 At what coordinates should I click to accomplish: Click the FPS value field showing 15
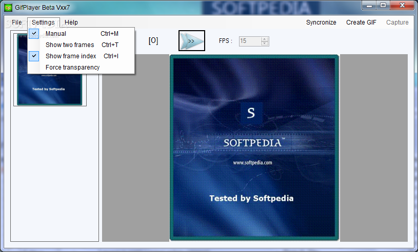[x=250, y=41]
